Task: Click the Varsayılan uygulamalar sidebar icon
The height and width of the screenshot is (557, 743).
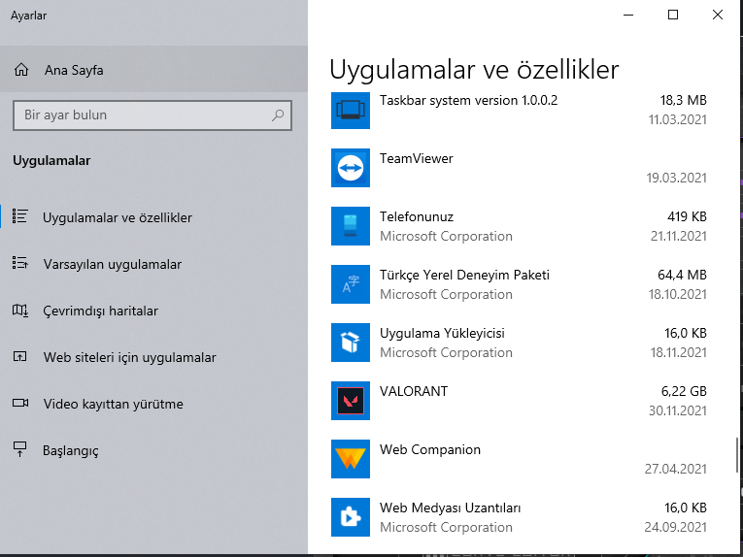Action: (19, 263)
